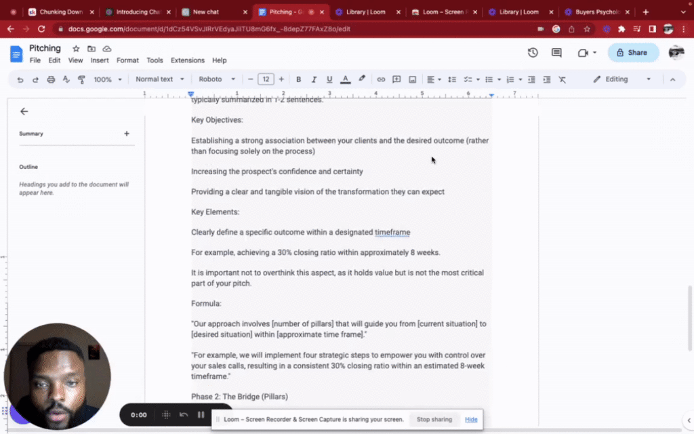Open the text alignment dropdown
This screenshot has width=694, height=434.
pyautogui.click(x=434, y=80)
